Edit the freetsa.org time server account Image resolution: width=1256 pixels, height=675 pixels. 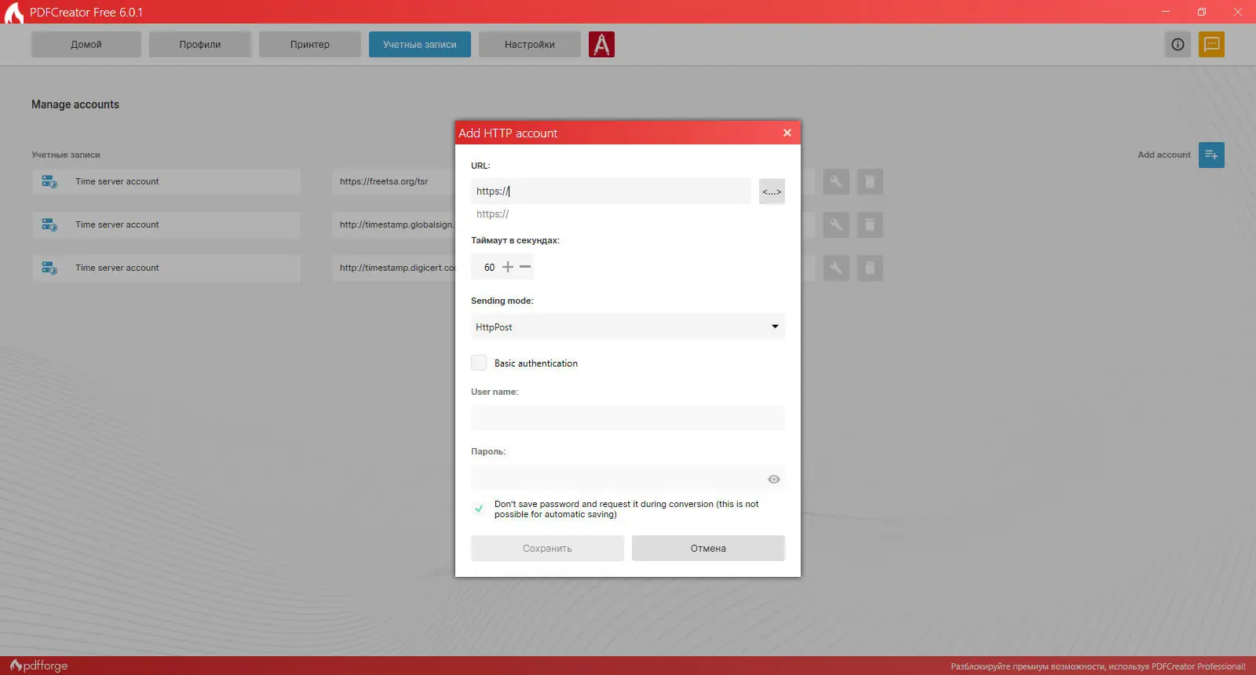(x=836, y=182)
